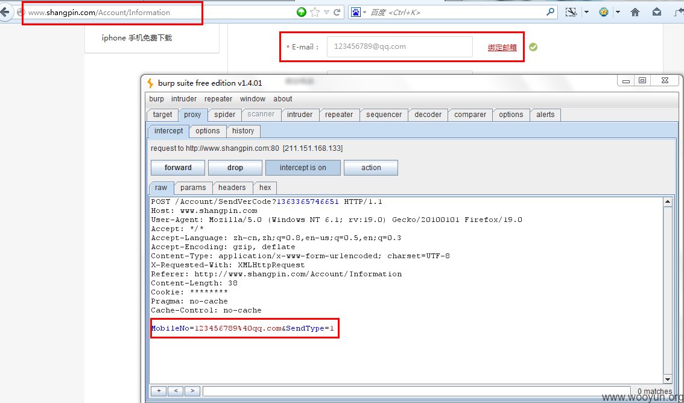Click the 绑定邮箱 link
The width and height of the screenshot is (684, 403).
(502, 48)
